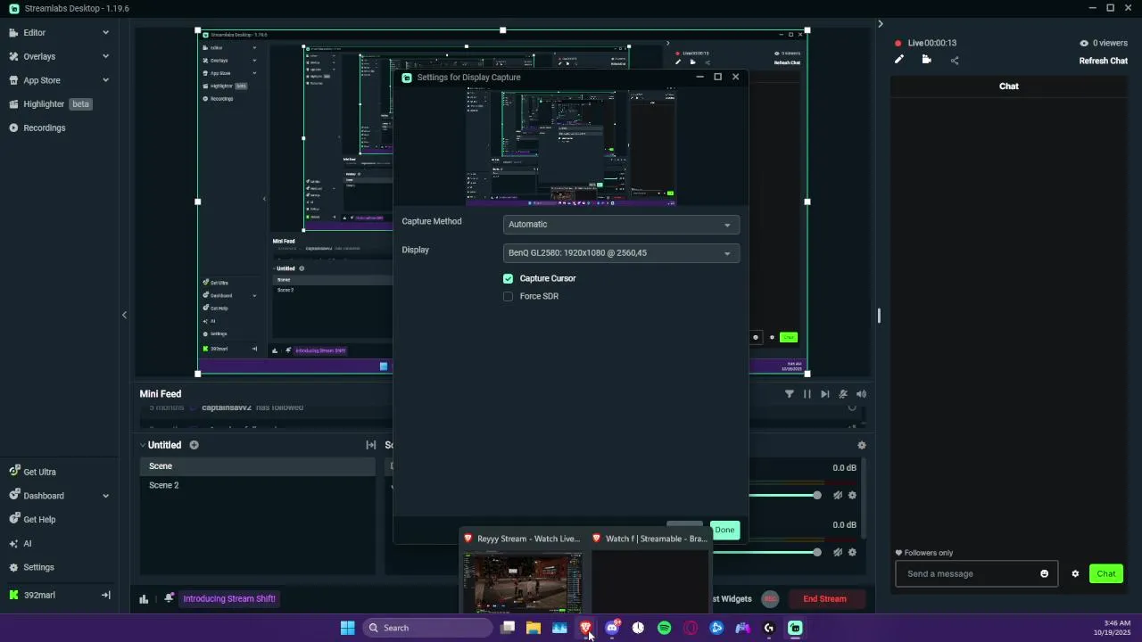Click the green Chat send button
The image size is (1142, 642).
click(1106, 573)
